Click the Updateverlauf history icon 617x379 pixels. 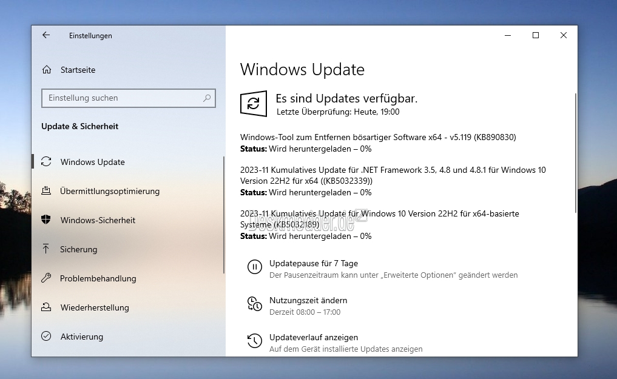pyautogui.click(x=255, y=341)
